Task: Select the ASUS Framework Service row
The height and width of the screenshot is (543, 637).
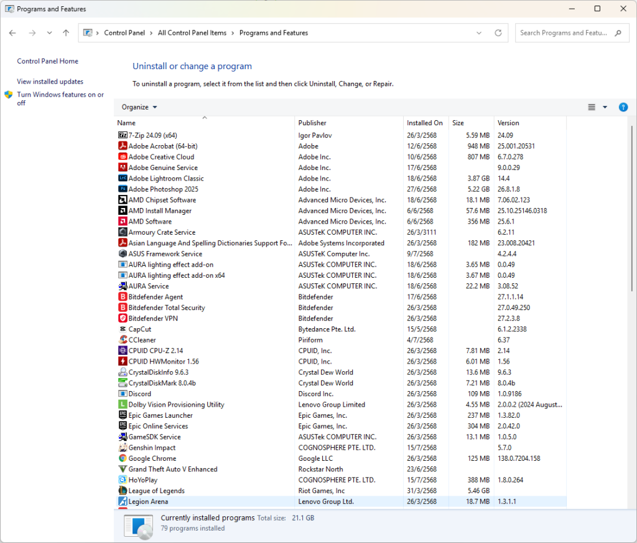Action: pyautogui.click(x=340, y=254)
